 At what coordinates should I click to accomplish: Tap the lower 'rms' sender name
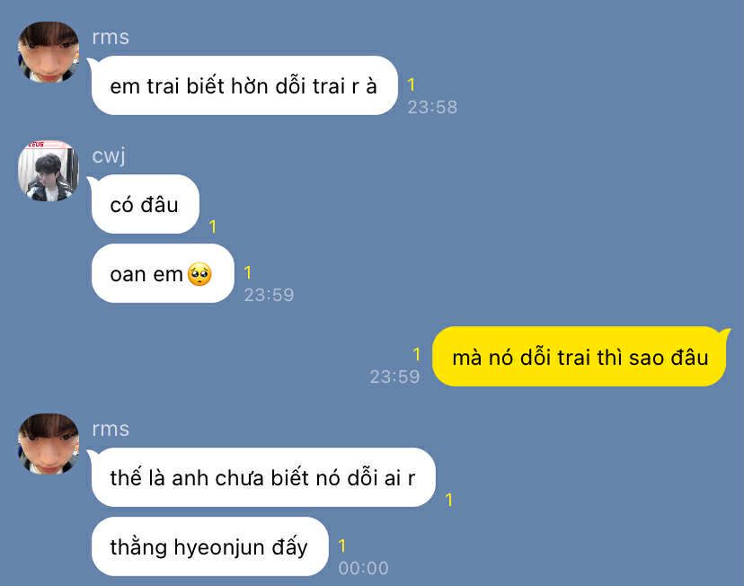111,429
